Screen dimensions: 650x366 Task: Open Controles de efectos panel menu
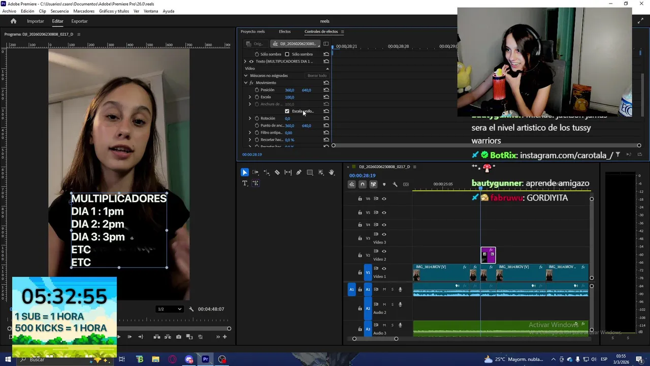(x=342, y=32)
